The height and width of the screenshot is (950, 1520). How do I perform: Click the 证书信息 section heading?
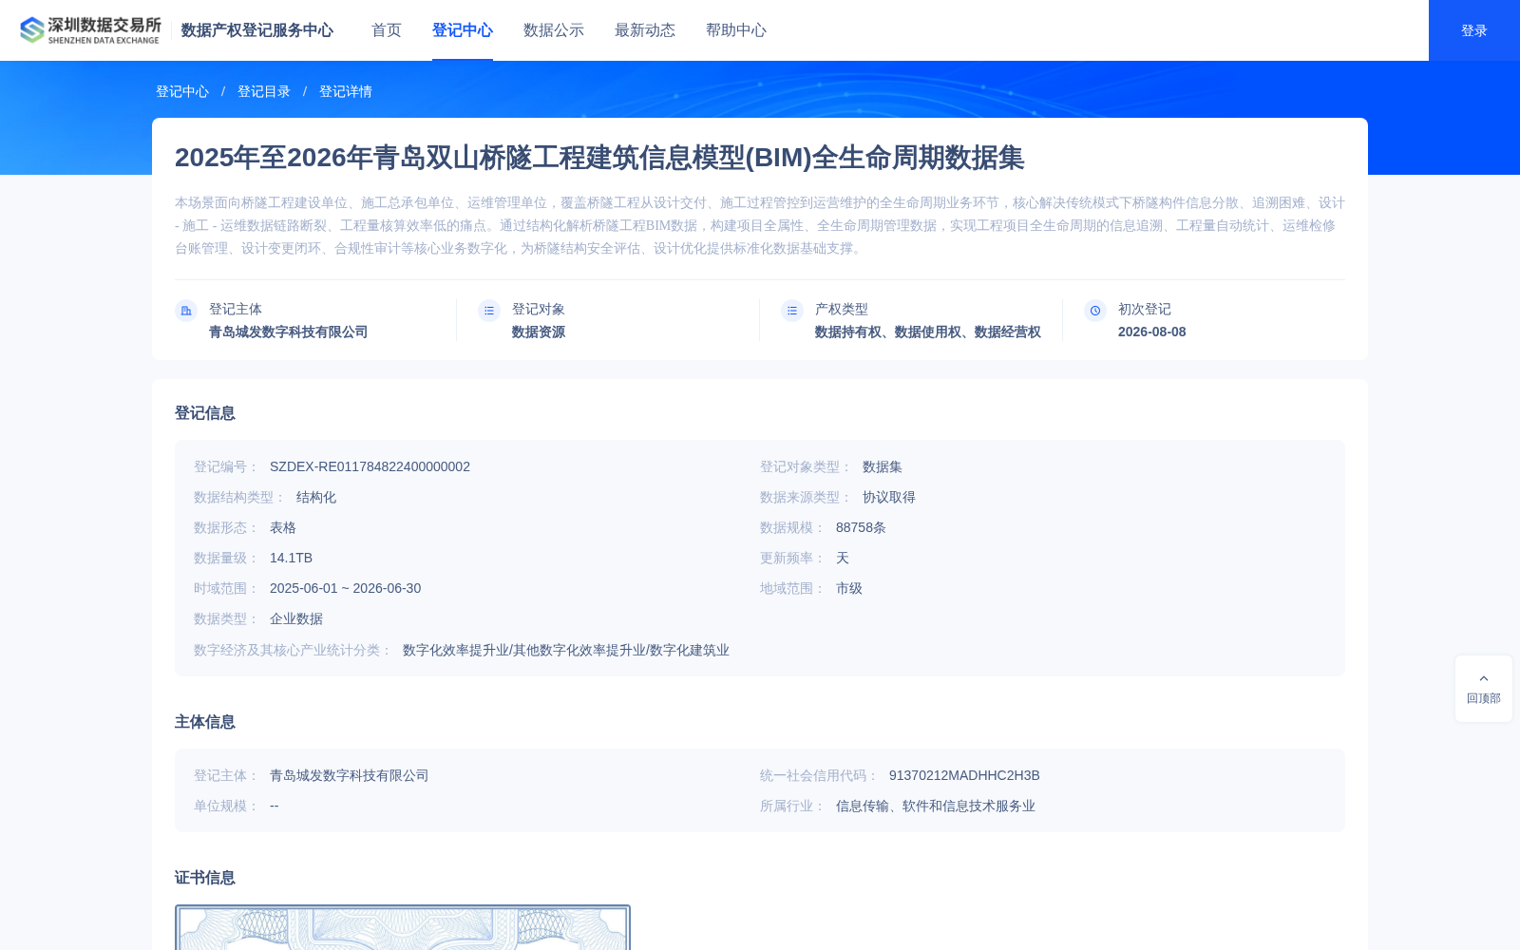[x=205, y=878]
